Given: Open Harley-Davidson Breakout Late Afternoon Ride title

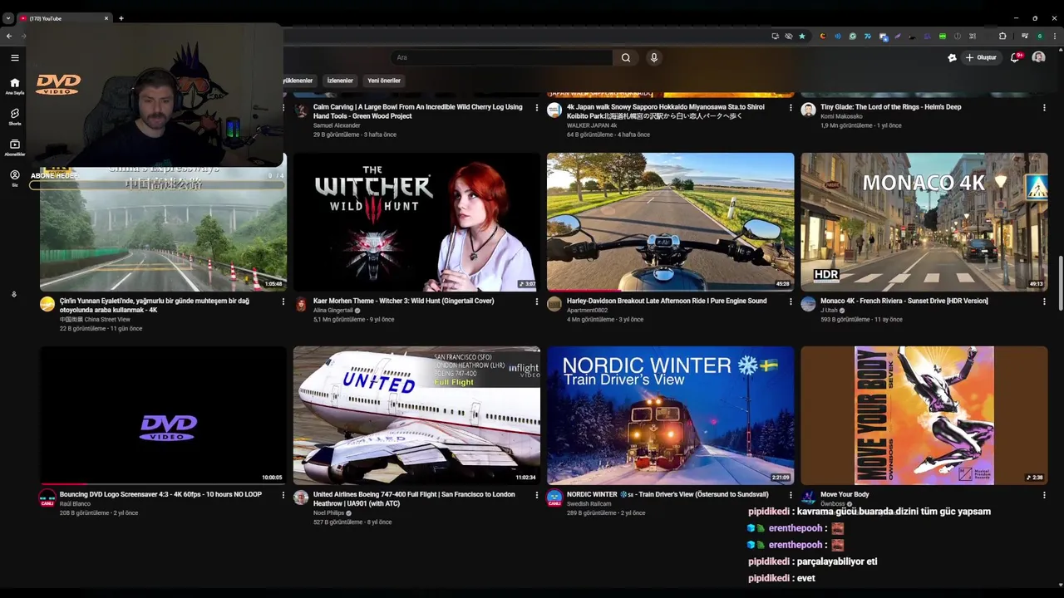Looking at the screenshot, I should point(667,301).
